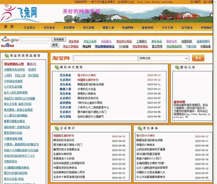Click the leaf icon next to 建站公告
Screen dimensions: 217x184
coord(177,67)
